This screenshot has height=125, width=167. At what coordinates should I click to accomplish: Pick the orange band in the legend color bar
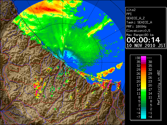click(144, 76)
